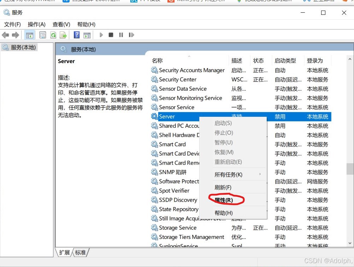Viewport: 354px width, 267px height.
Task: Select the Spot Verifier service name
Action: [x=174, y=190]
